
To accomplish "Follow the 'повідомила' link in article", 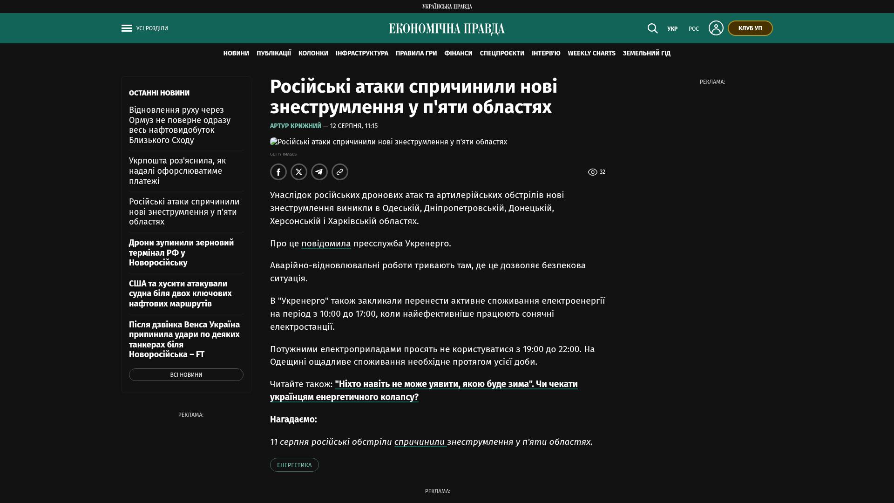I will point(326,244).
